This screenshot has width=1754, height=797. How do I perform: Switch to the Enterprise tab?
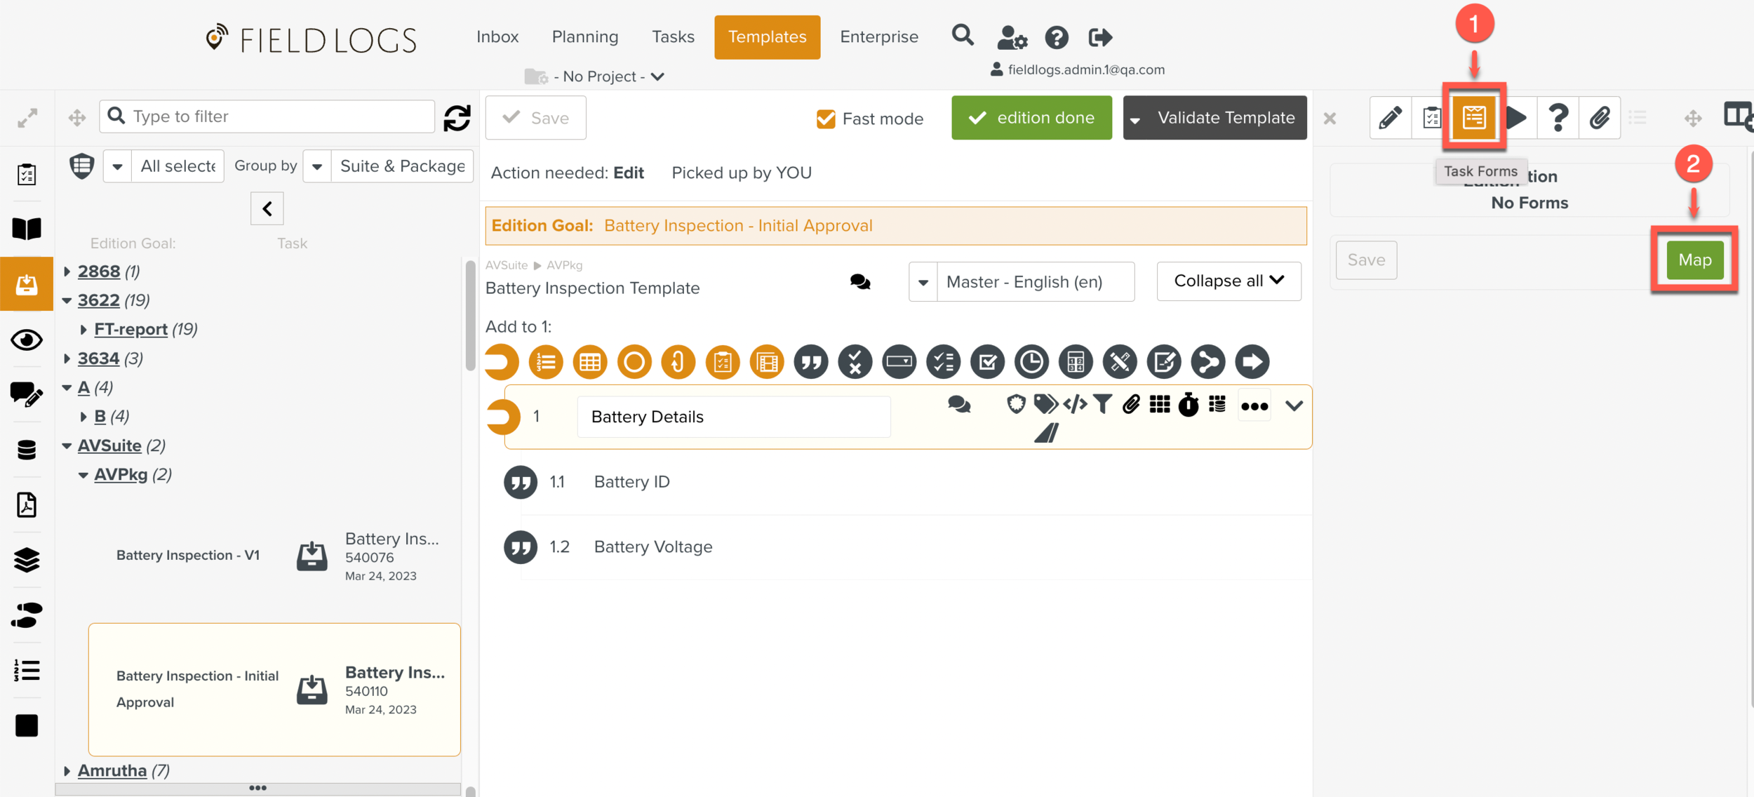tap(878, 36)
